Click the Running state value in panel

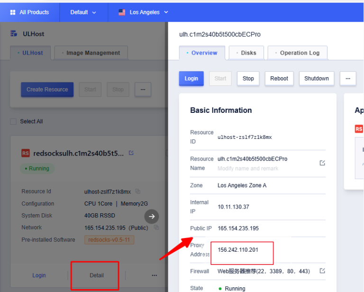[232, 289]
